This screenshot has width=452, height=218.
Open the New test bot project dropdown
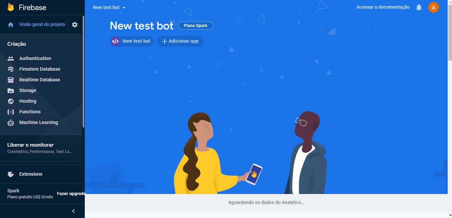[x=109, y=7]
